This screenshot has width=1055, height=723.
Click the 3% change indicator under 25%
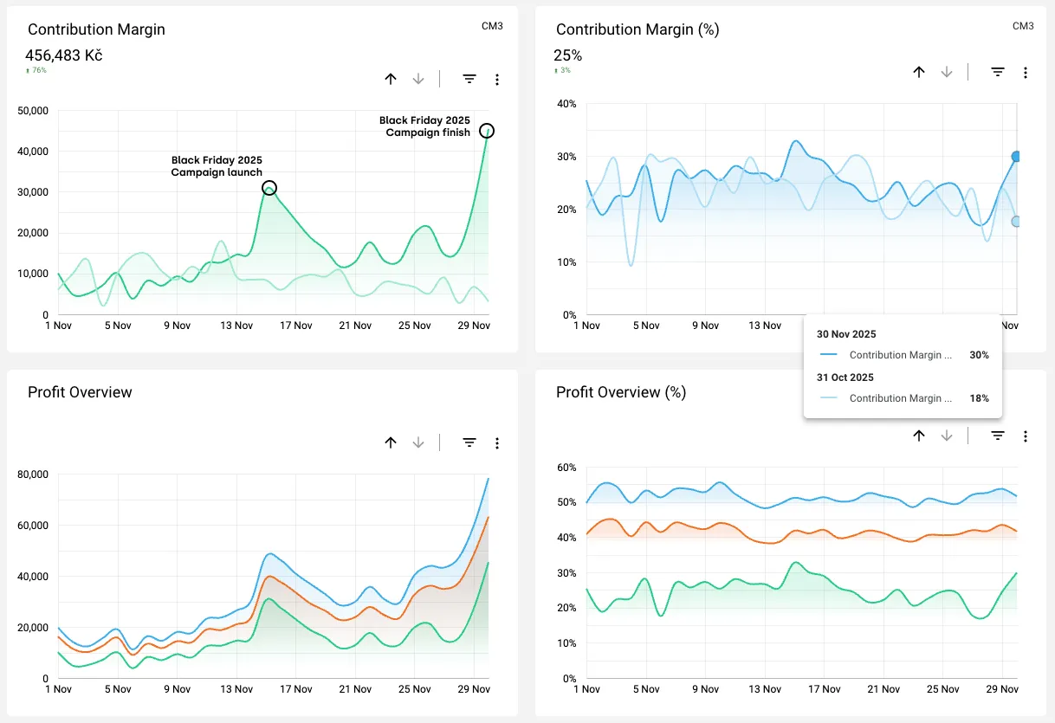click(563, 68)
